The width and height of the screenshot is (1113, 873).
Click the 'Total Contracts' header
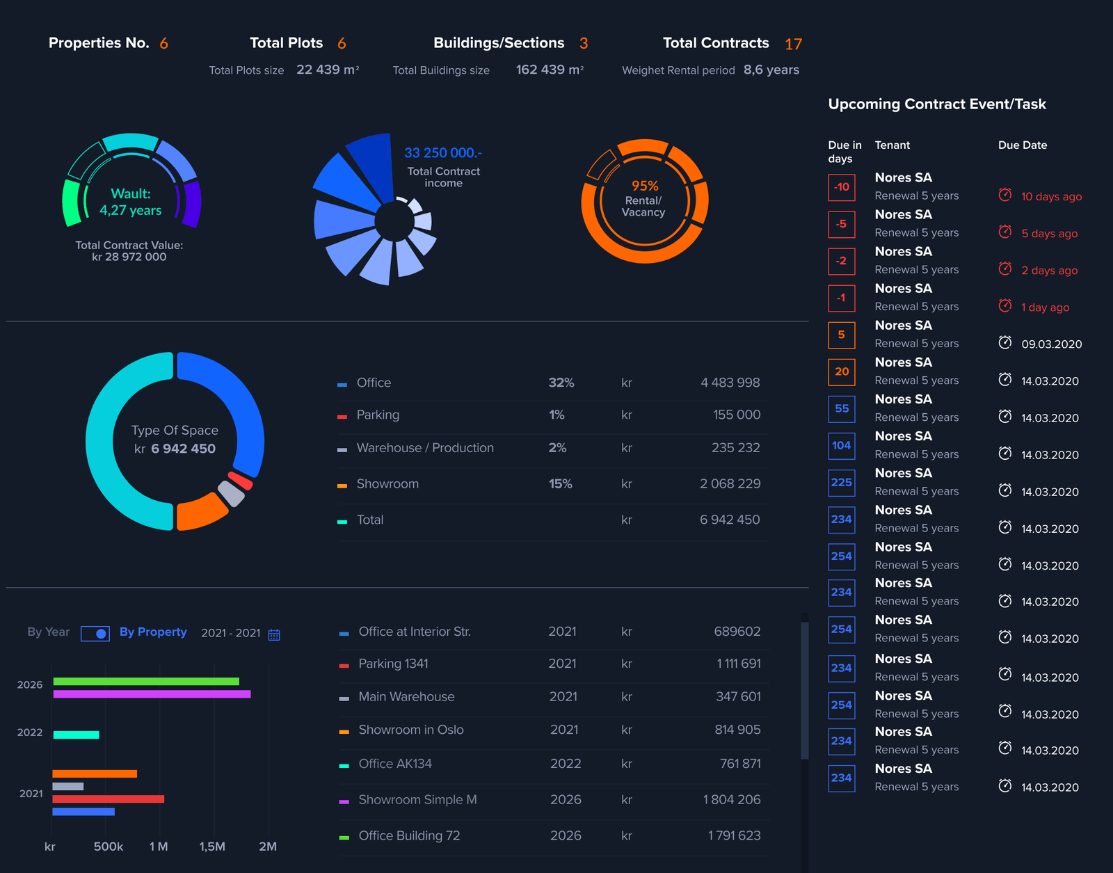tap(716, 43)
